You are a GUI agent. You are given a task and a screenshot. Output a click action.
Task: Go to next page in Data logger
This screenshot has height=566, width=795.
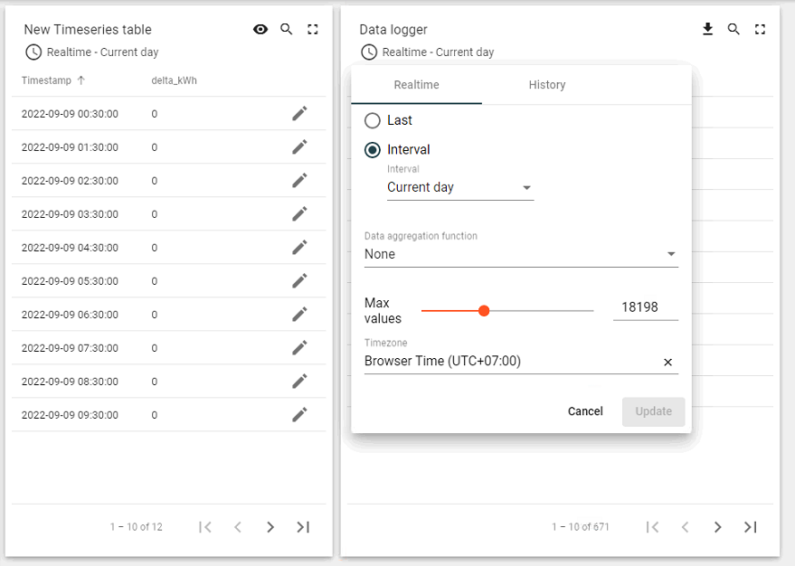(717, 527)
